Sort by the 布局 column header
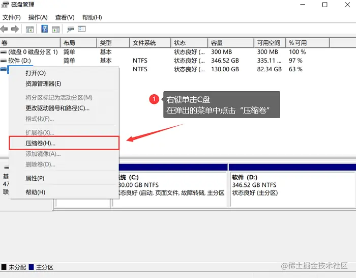This screenshot has width=356, height=278. tap(78, 43)
